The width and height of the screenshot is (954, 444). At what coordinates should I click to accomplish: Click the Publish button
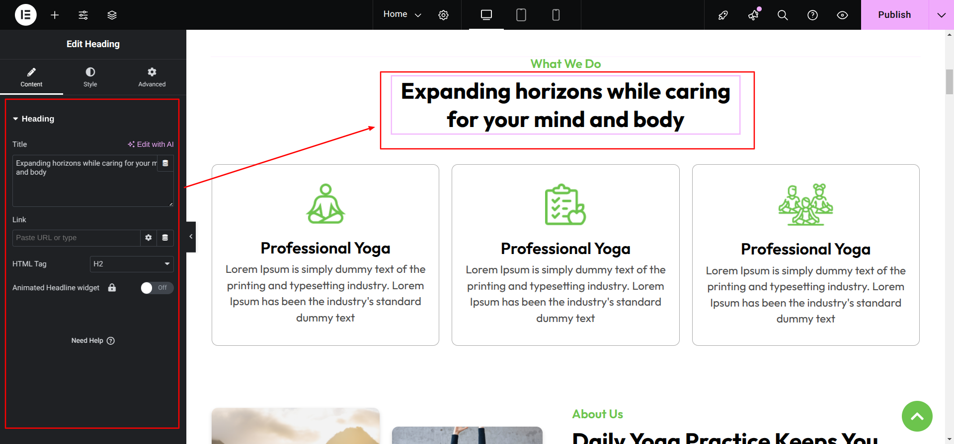pyautogui.click(x=894, y=15)
